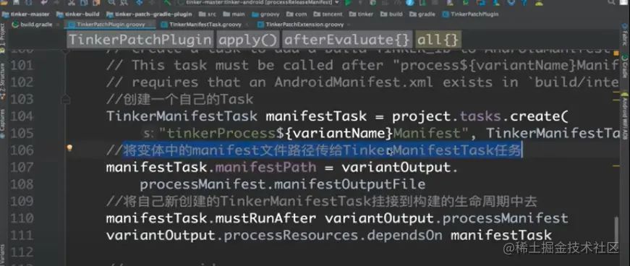Image resolution: width=630 pixels, height=266 pixels.
Task: Open the Captures tool window
Action: point(2,124)
